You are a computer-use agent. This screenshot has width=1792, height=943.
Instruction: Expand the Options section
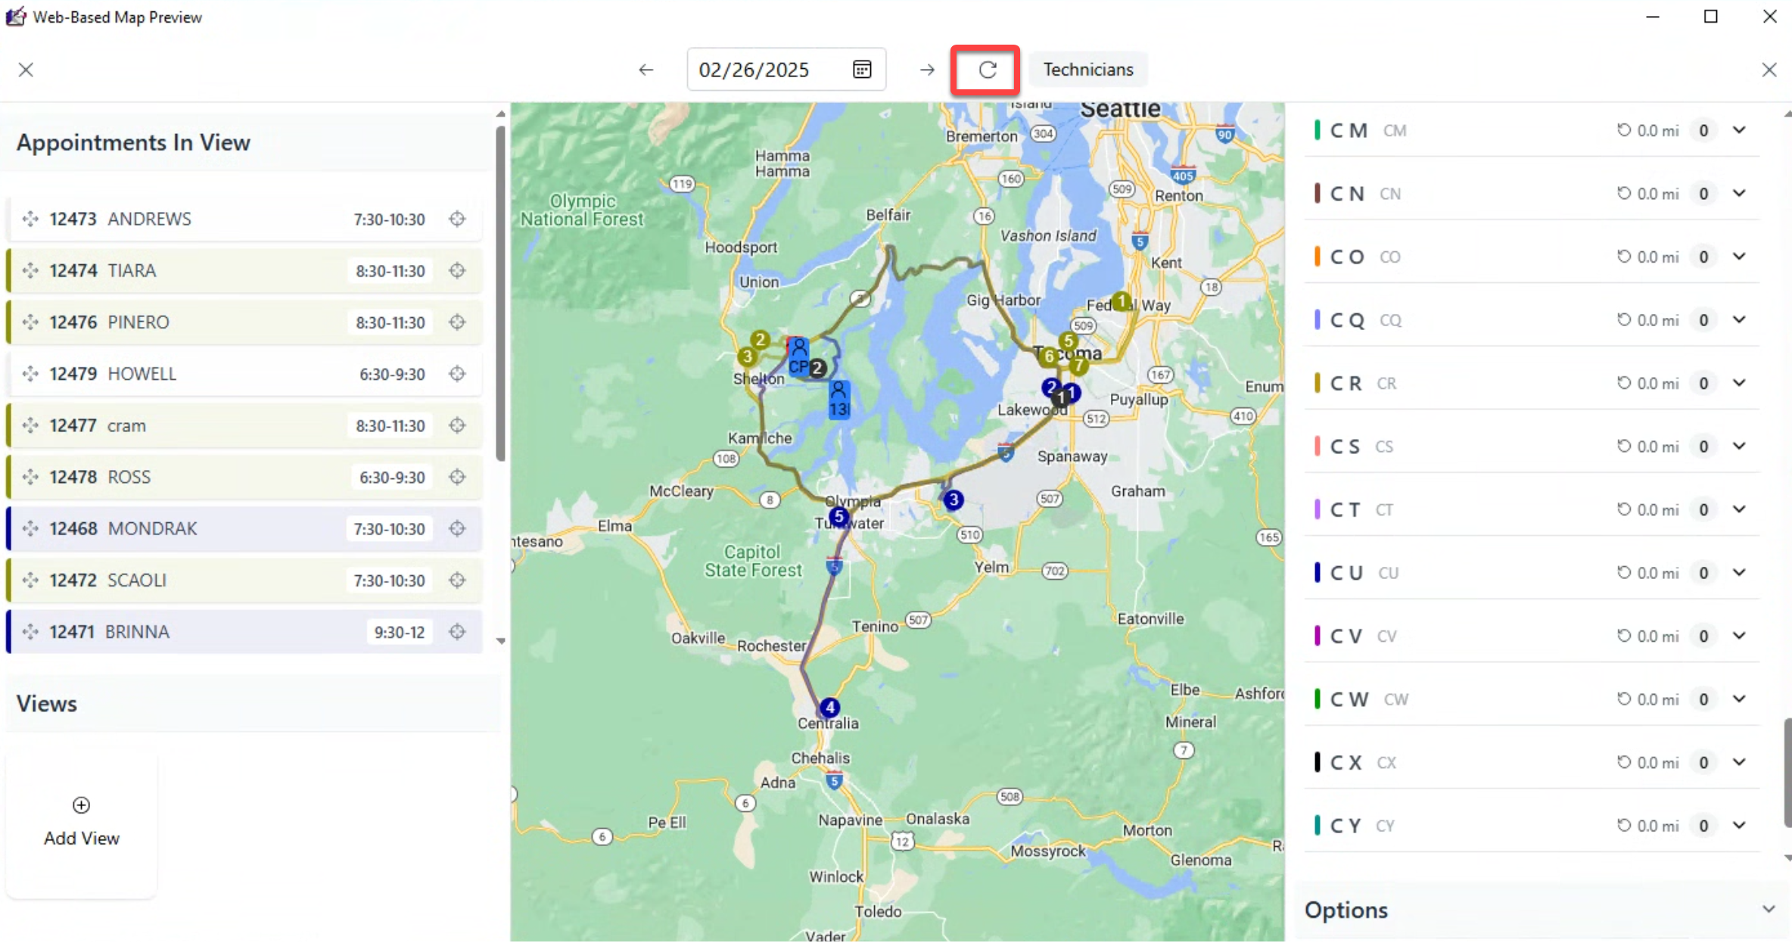1768,909
